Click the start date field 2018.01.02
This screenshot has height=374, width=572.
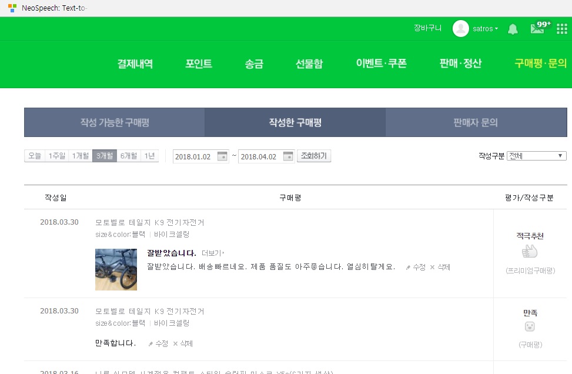(x=194, y=156)
